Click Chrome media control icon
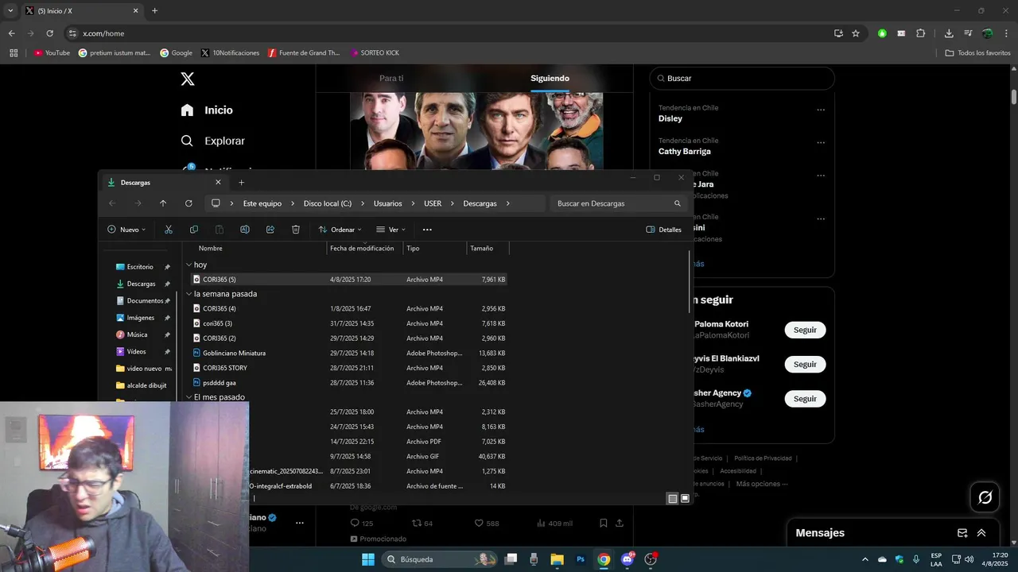 click(x=968, y=33)
